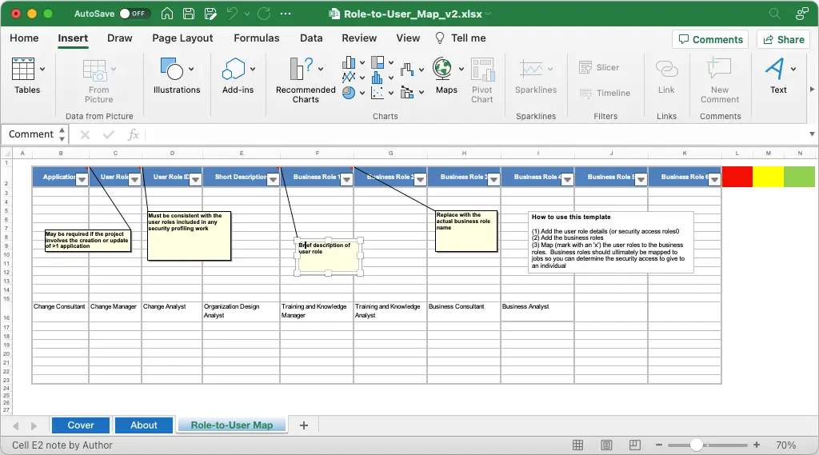This screenshot has height=455, width=819.
Task: Select the Review ribbon tab
Action: (359, 38)
